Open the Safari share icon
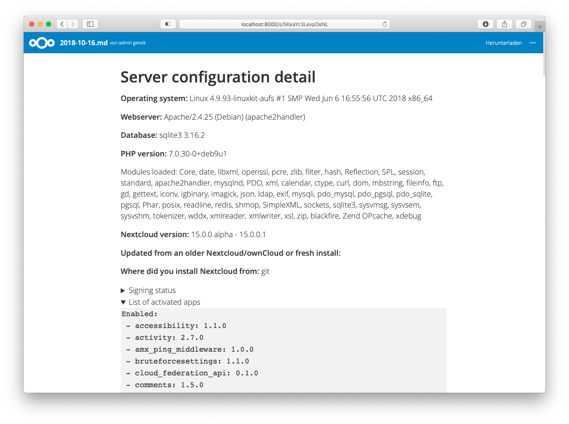 (x=504, y=24)
